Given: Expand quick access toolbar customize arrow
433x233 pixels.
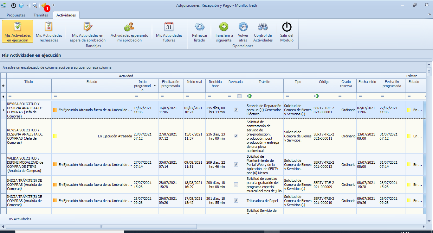Looking at the screenshot, I should coord(54,5).
